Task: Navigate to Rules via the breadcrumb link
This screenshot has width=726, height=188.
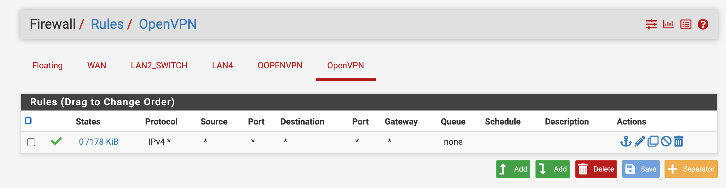Action: tap(106, 23)
